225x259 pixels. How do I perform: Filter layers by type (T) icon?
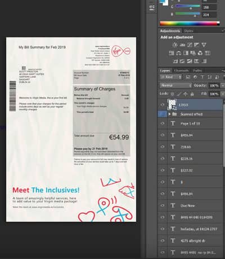click(202, 77)
